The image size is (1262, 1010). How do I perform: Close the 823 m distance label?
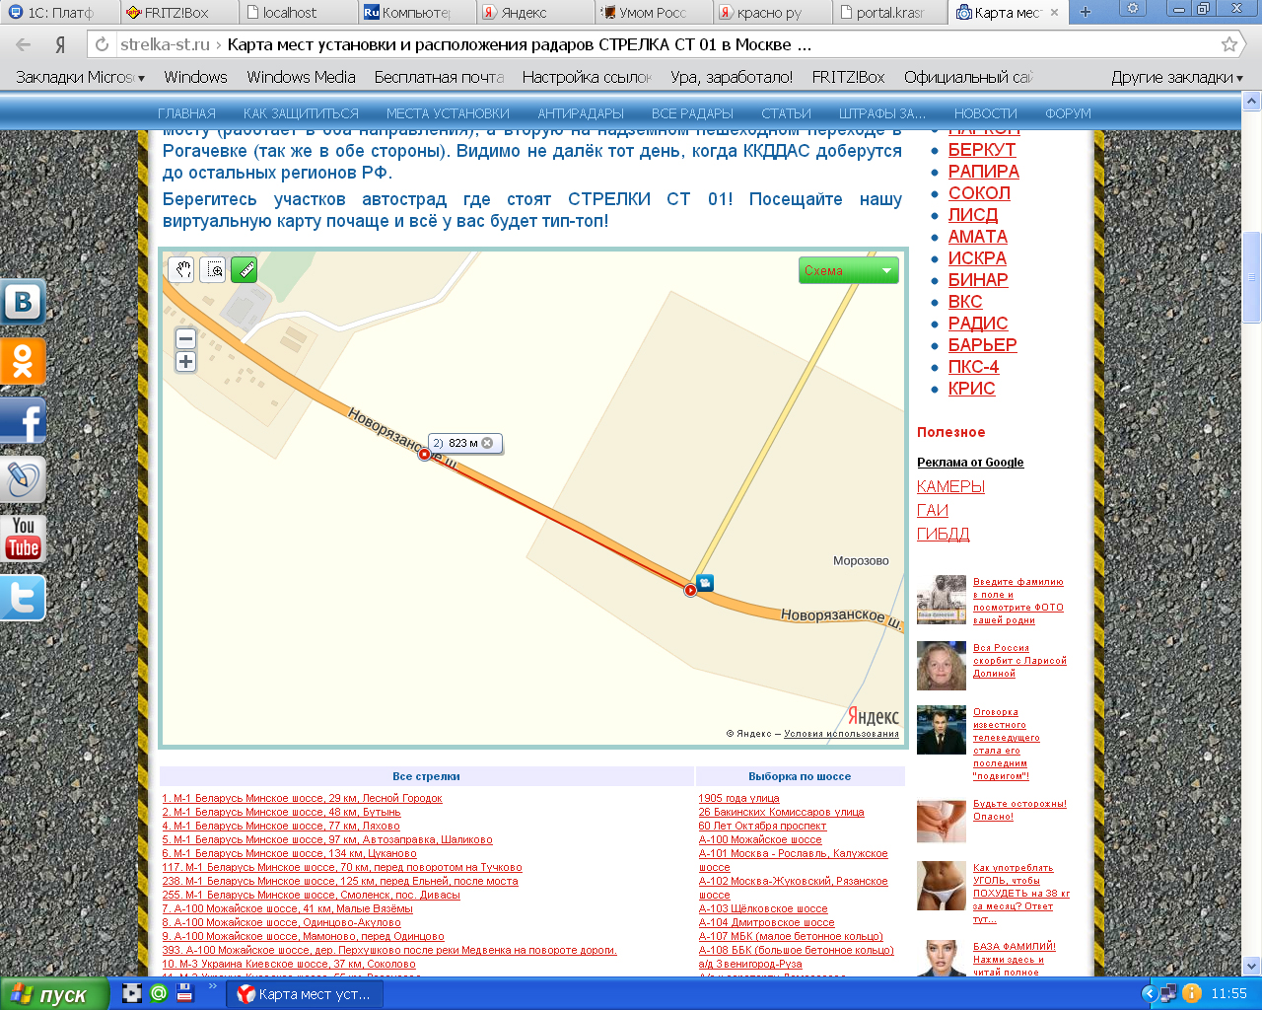(487, 443)
